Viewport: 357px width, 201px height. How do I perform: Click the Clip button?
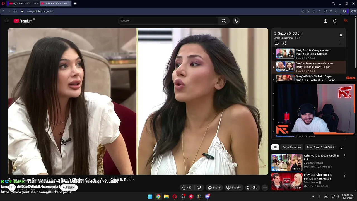[252, 188]
